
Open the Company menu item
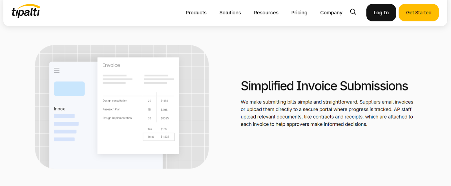[331, 13]
